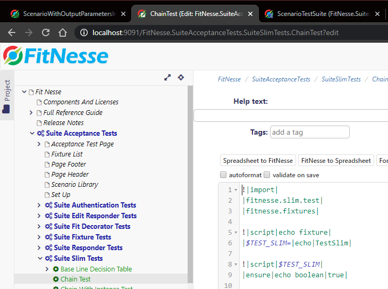Collapse the Fit Nesse root node
The image size is (388, 289).
24,92
